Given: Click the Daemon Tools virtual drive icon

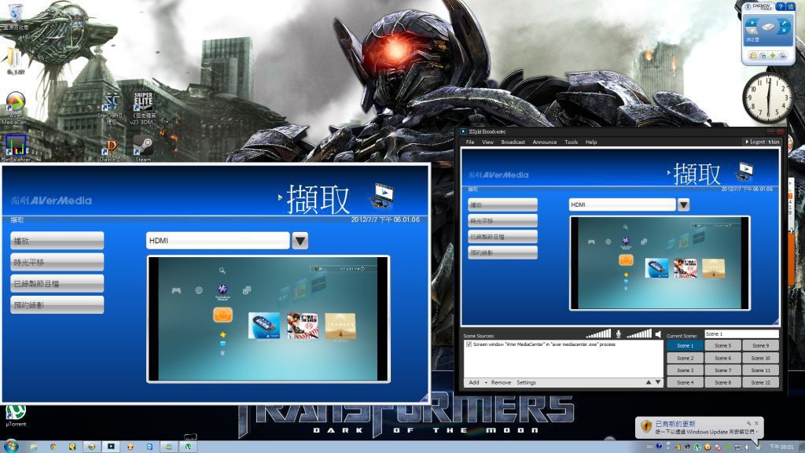Looking at the screenshot, I should pos(767,27).
